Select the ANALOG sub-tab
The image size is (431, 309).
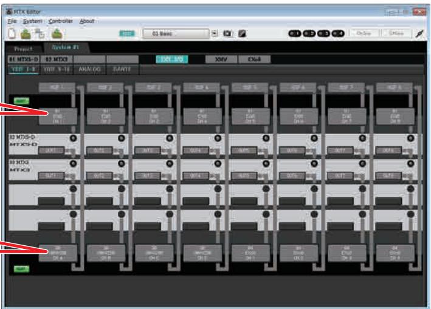click(x=89, y=69)
